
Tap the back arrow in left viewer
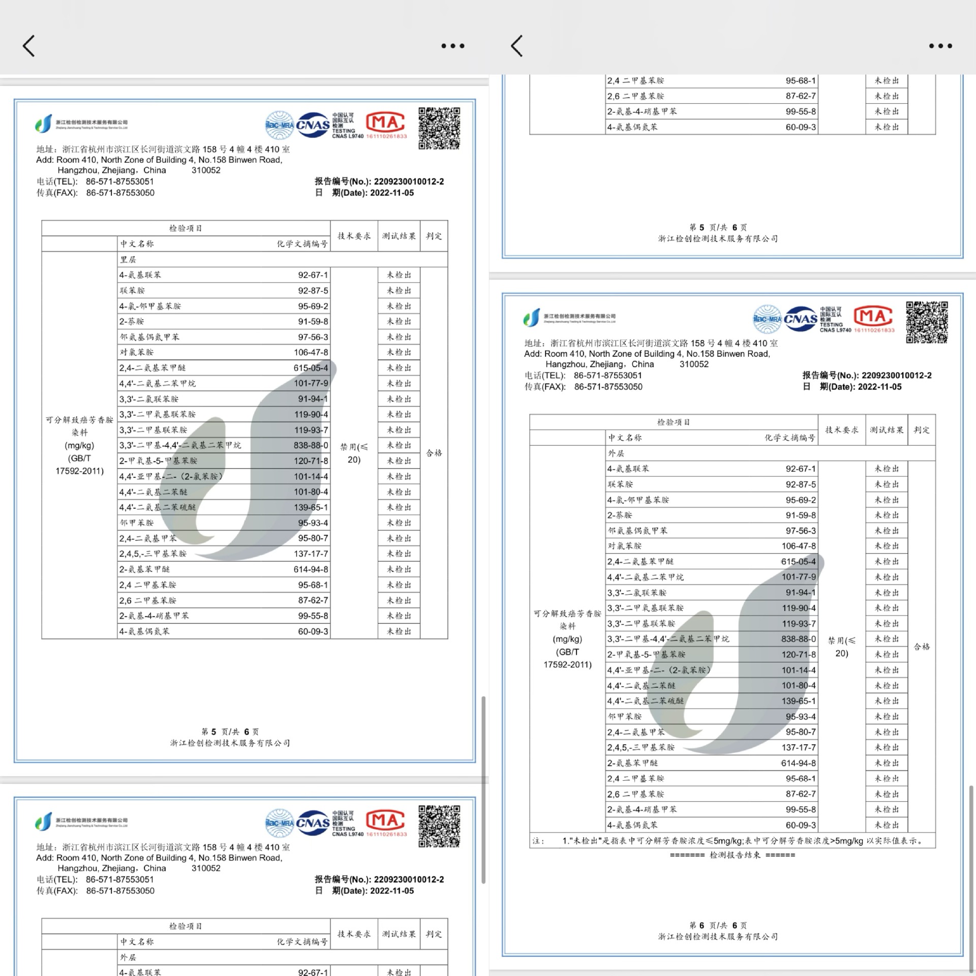(29, 46)
